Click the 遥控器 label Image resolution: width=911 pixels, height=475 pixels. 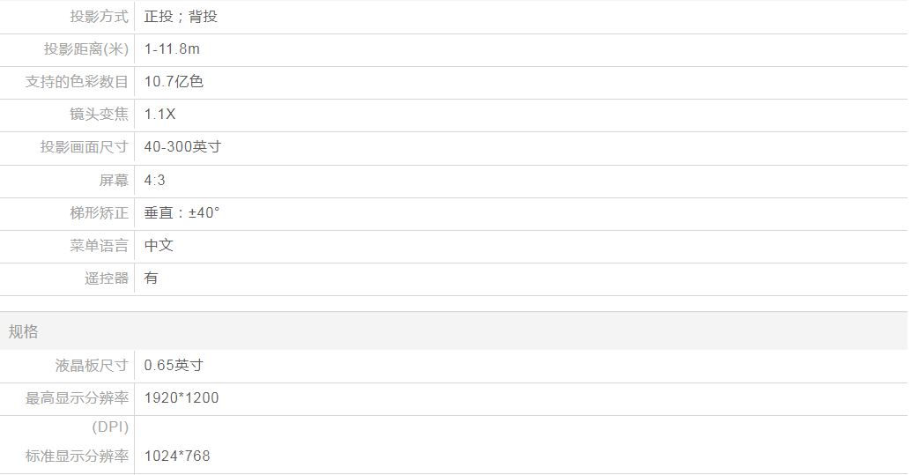coord(107,278)
